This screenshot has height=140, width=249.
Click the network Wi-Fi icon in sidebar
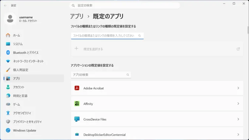click(x=8, y=61)
